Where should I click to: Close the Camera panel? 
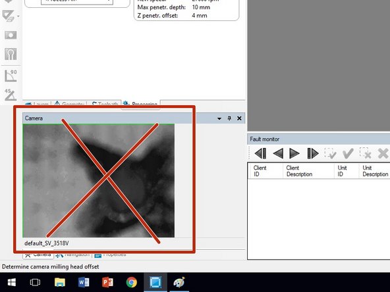[239, 118]
